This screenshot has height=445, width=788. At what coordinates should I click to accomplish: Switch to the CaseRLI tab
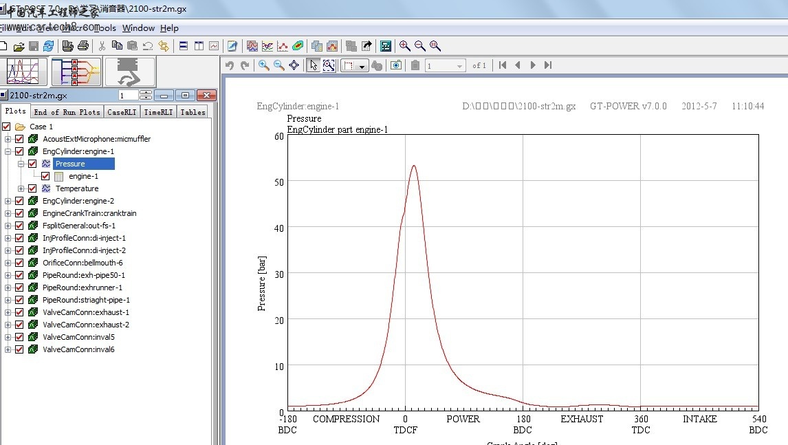coord(122,112)
